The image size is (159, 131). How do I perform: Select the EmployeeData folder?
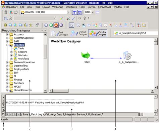[21, 69]
